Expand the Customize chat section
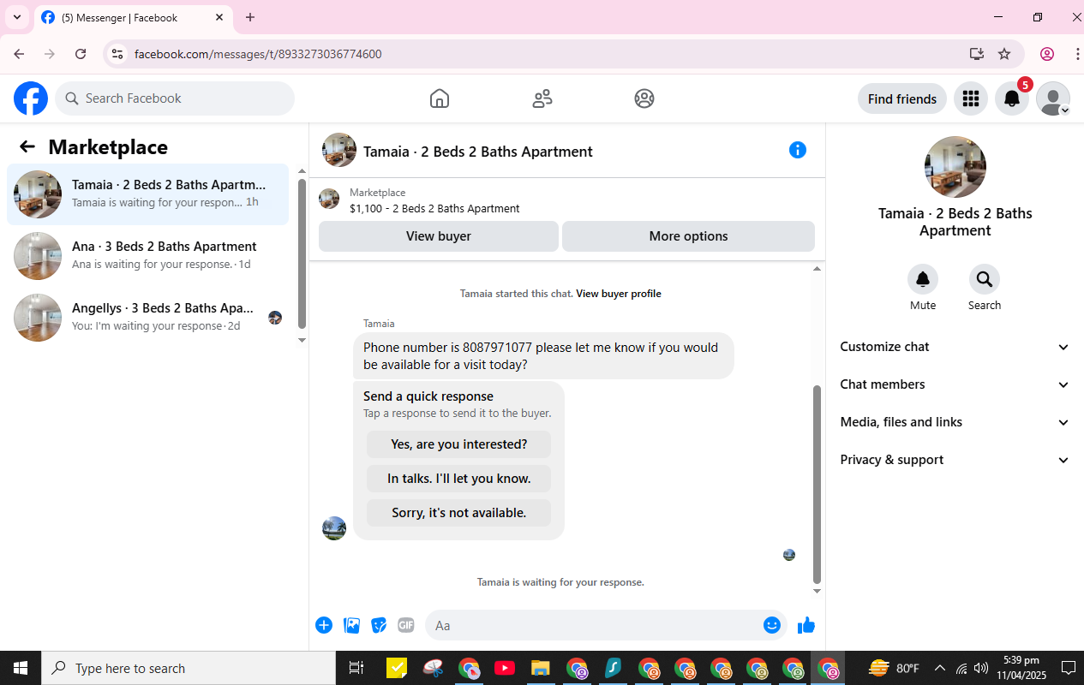The image size is (1084, 685). [x=955, y=347]
